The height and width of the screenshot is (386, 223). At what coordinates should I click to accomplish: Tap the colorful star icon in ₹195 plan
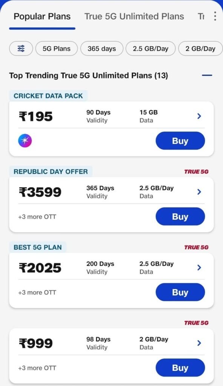(25, 141)
